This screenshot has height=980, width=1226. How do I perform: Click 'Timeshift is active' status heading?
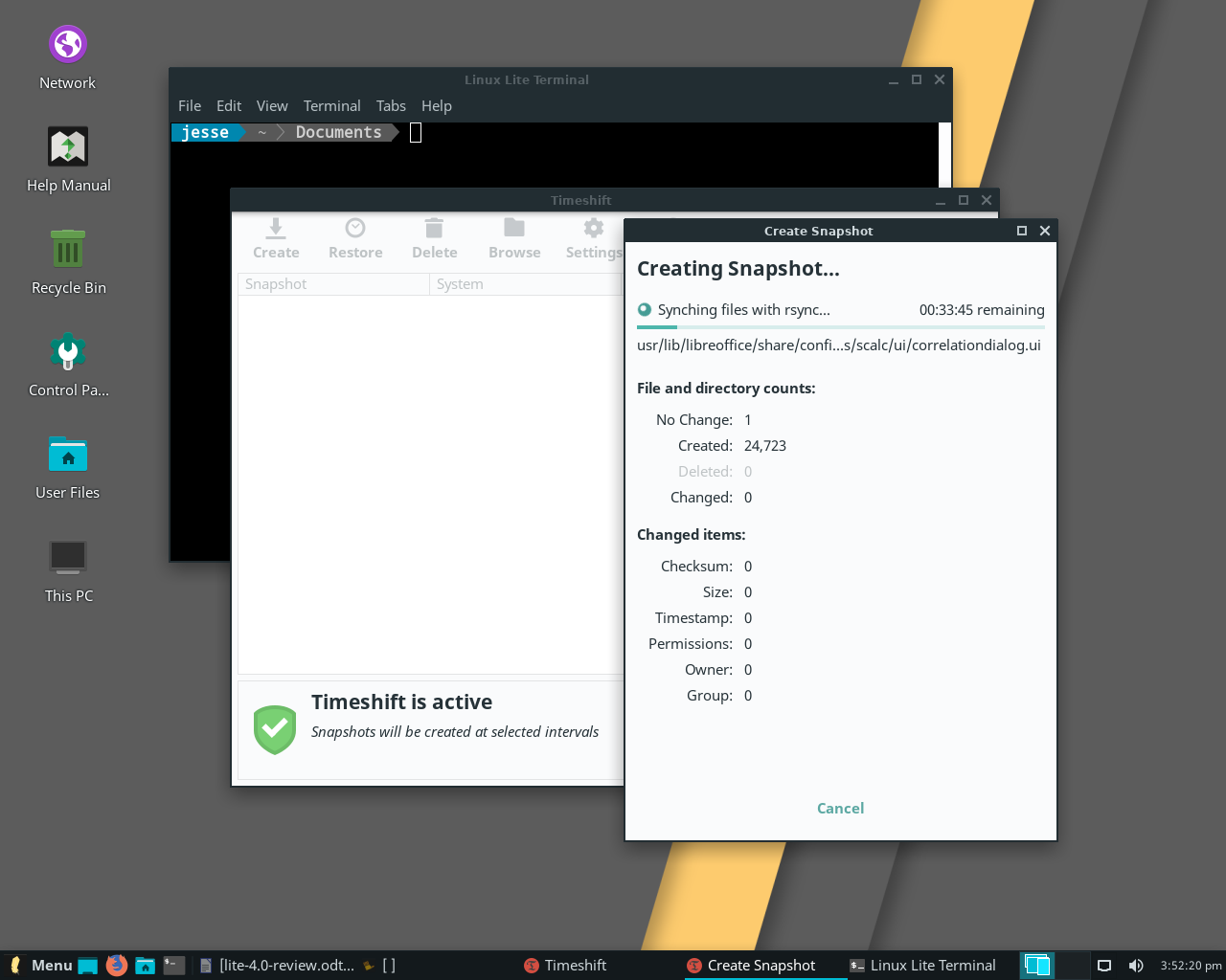point(401,702)
